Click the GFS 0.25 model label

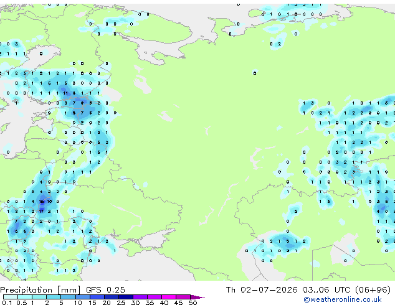tap(105, 290)
